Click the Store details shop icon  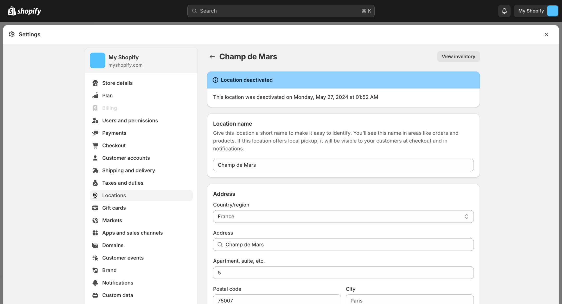95,83
